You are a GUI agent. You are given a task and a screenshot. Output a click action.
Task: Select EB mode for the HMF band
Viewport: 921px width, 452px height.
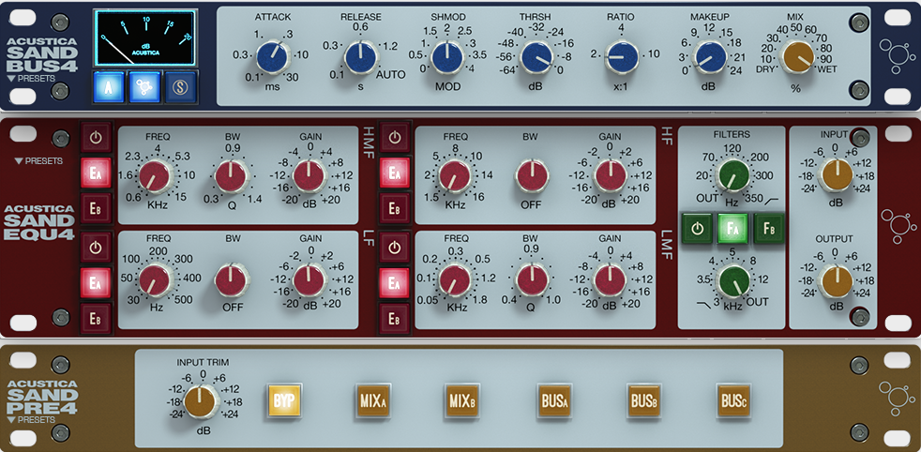click(x=96, y=208)
